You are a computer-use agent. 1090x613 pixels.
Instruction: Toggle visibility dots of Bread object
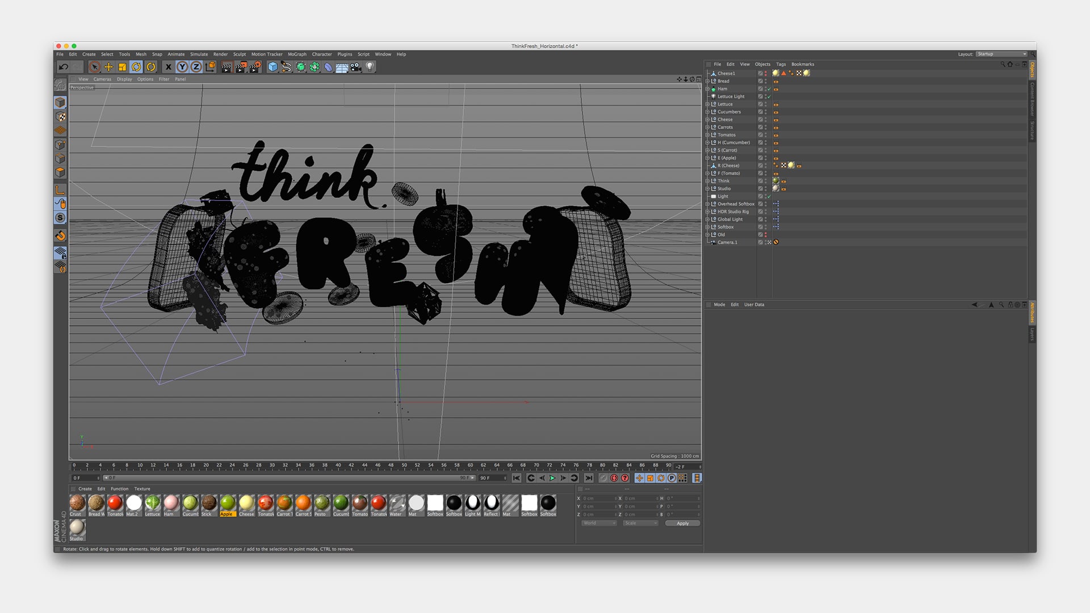pos(765,81)
